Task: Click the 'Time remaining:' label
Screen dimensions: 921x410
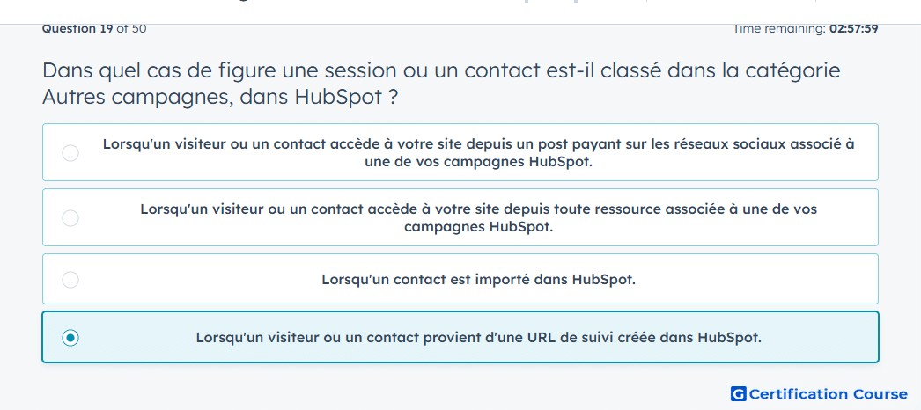Action: pos(778,28)
